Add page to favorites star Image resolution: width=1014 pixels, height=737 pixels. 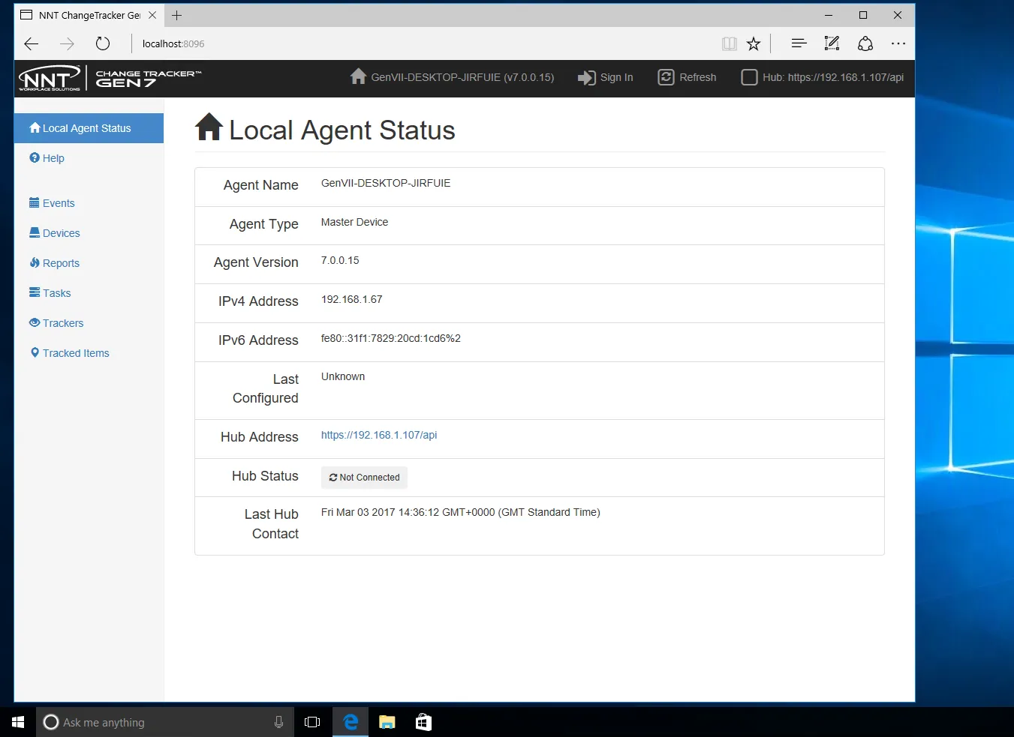pos(754,43)
